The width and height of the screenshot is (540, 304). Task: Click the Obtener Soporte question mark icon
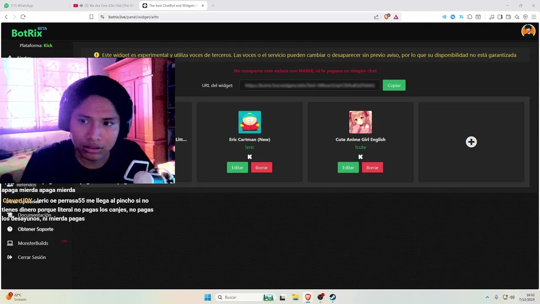(x=10, y=229)
